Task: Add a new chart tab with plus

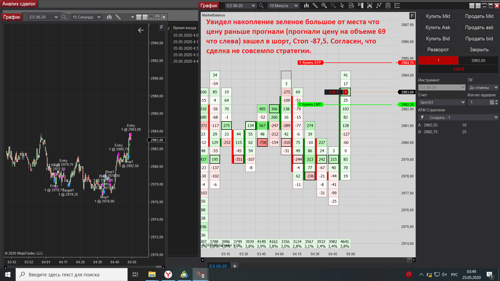Action: [x=235, y=266]
